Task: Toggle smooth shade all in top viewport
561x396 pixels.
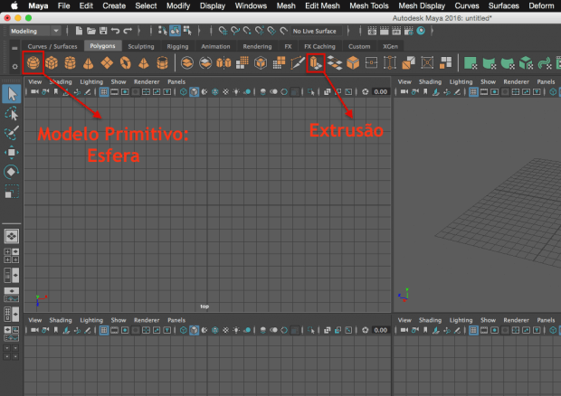Action: click(194, 92)
